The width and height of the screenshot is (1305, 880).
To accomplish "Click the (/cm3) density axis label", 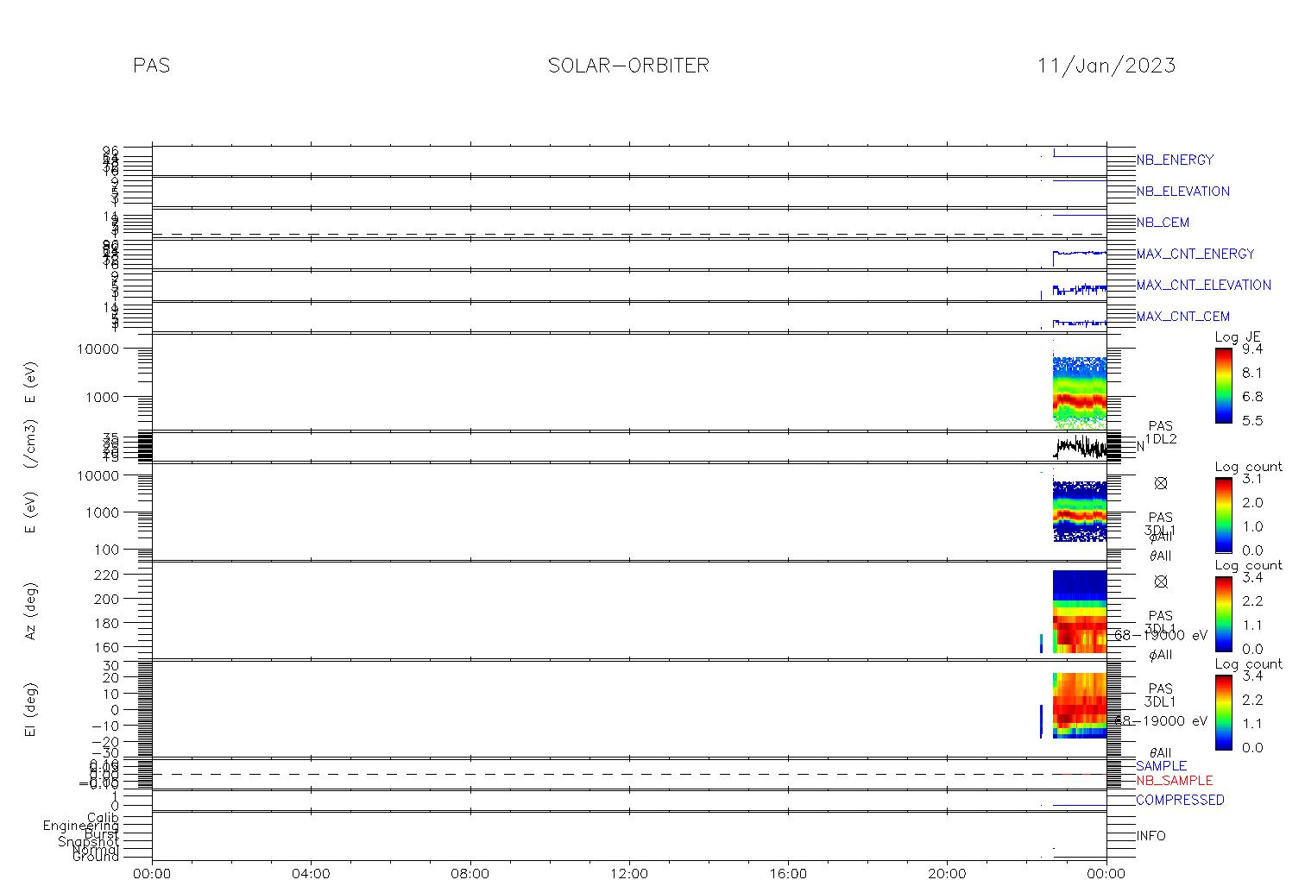I will coord(30,445).
